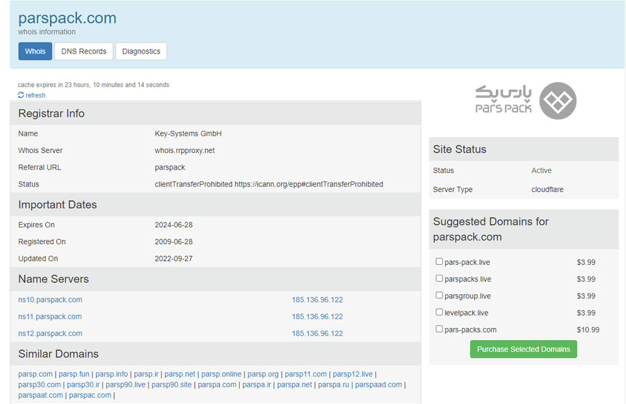Switch to the DNS Records tab
Viewport: 626px width, 404px height.
point(84,51)
